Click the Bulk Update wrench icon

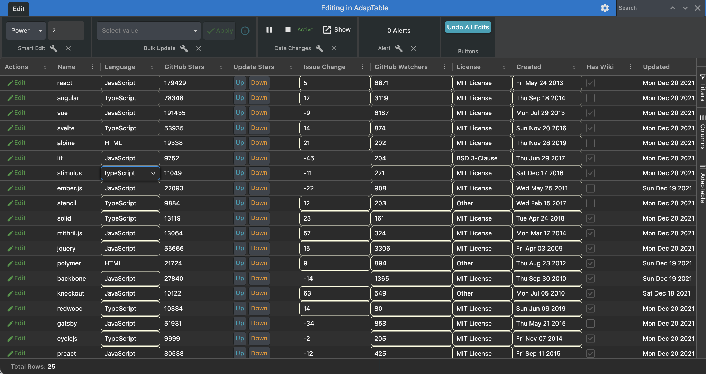click(x=184, y=48)
